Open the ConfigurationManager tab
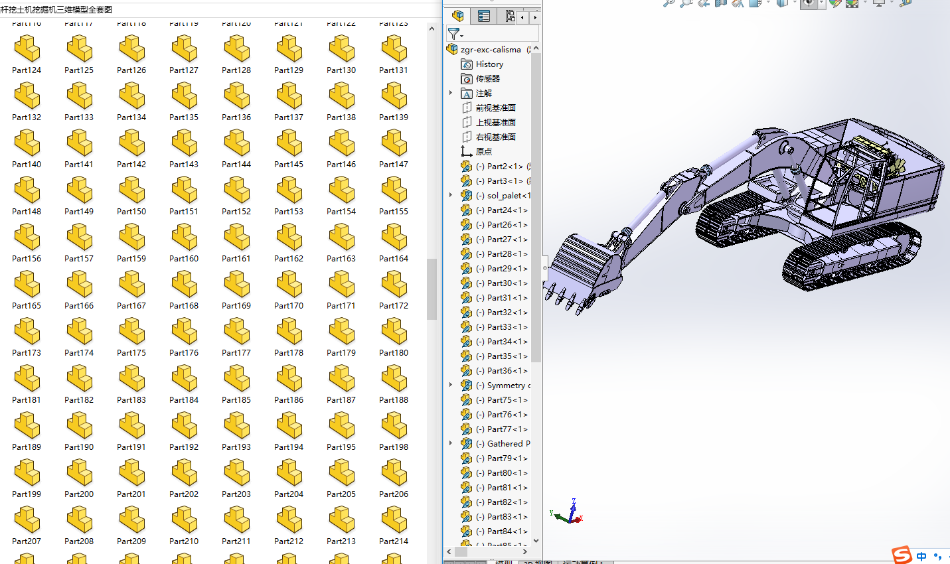The width and height of the screenshot is (950, 564). pyautogui.click(x=509, y=16)
